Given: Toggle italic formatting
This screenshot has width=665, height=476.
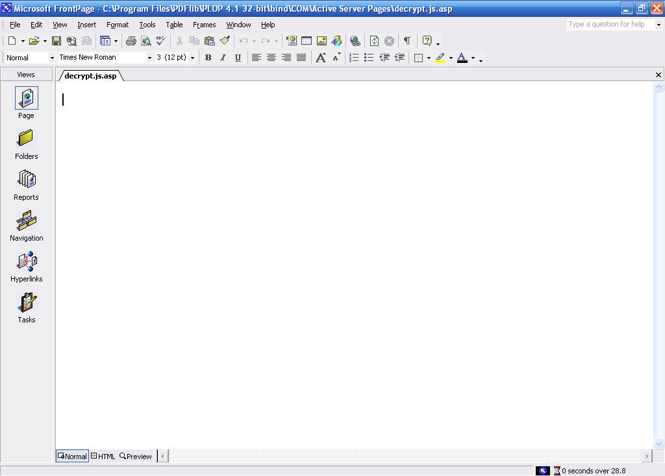Looking at the screenshot, I should pos(223,58).
